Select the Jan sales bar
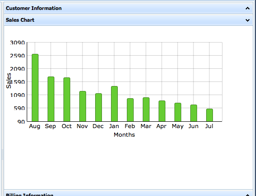256x196 pixels. 114,104
